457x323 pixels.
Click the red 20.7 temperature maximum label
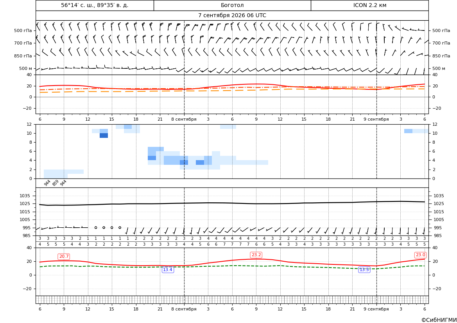[x=64, y=256]
